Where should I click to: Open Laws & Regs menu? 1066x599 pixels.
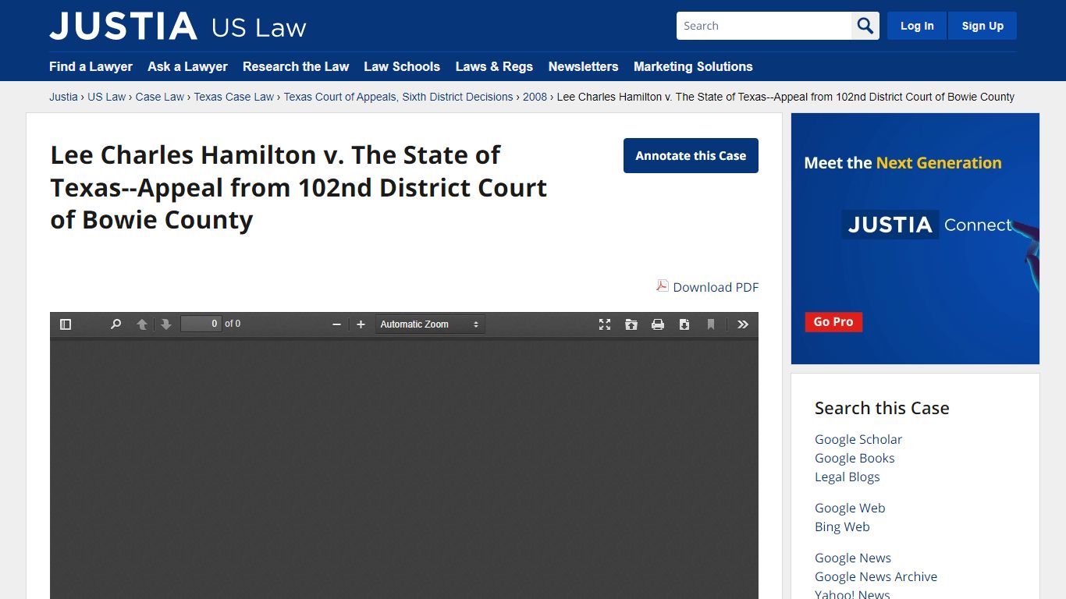[x=494, y=66]
